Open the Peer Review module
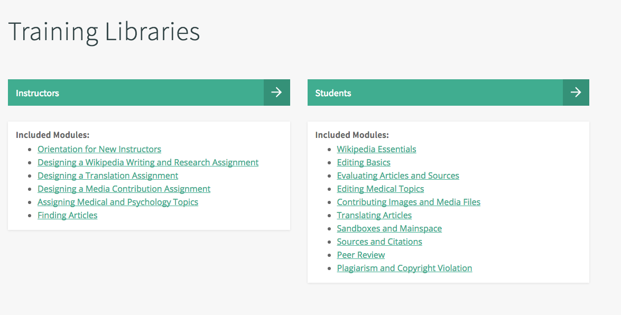Viewport: 621px width, 315px height. [x=360, y=255]
